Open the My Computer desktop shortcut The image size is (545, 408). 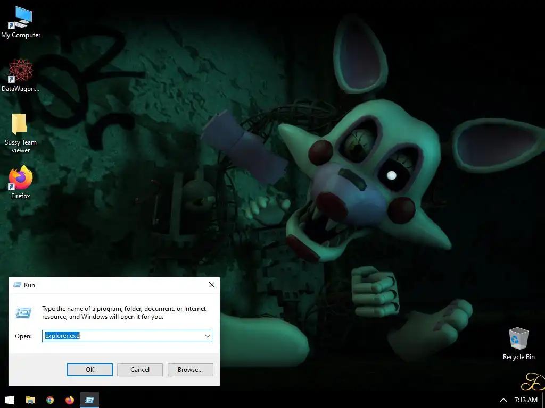21,22
